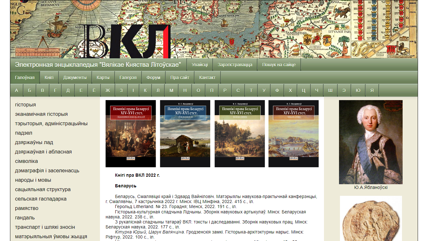Open the Кантакт page

207,78
